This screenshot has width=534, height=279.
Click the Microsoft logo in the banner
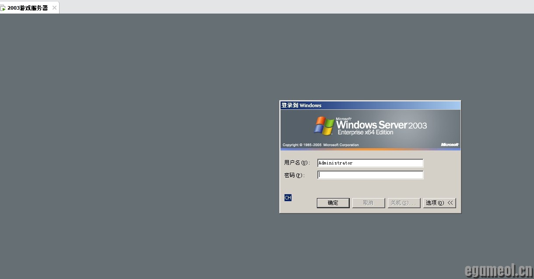pyautogui.click(x=450, y=144)
